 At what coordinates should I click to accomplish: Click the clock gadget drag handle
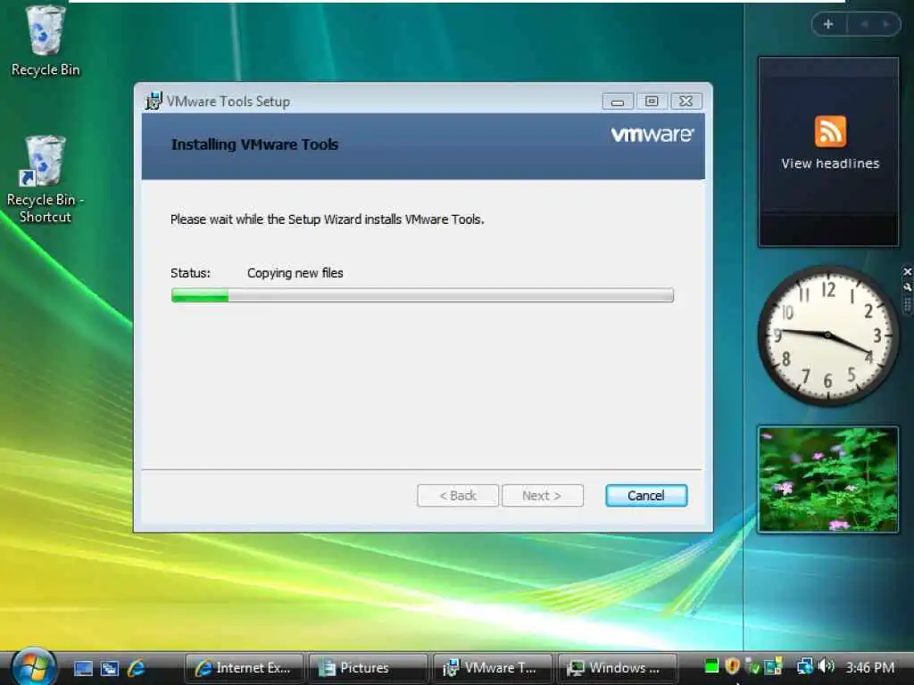pos(907,305)
